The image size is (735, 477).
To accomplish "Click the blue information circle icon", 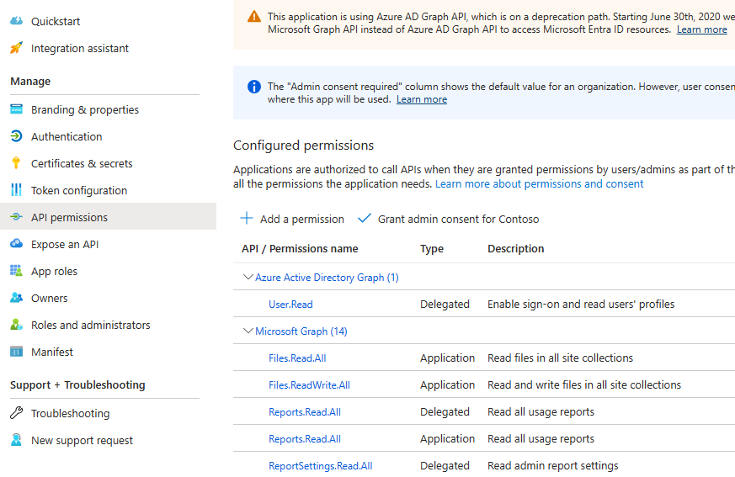I will (x=254, y=87).
